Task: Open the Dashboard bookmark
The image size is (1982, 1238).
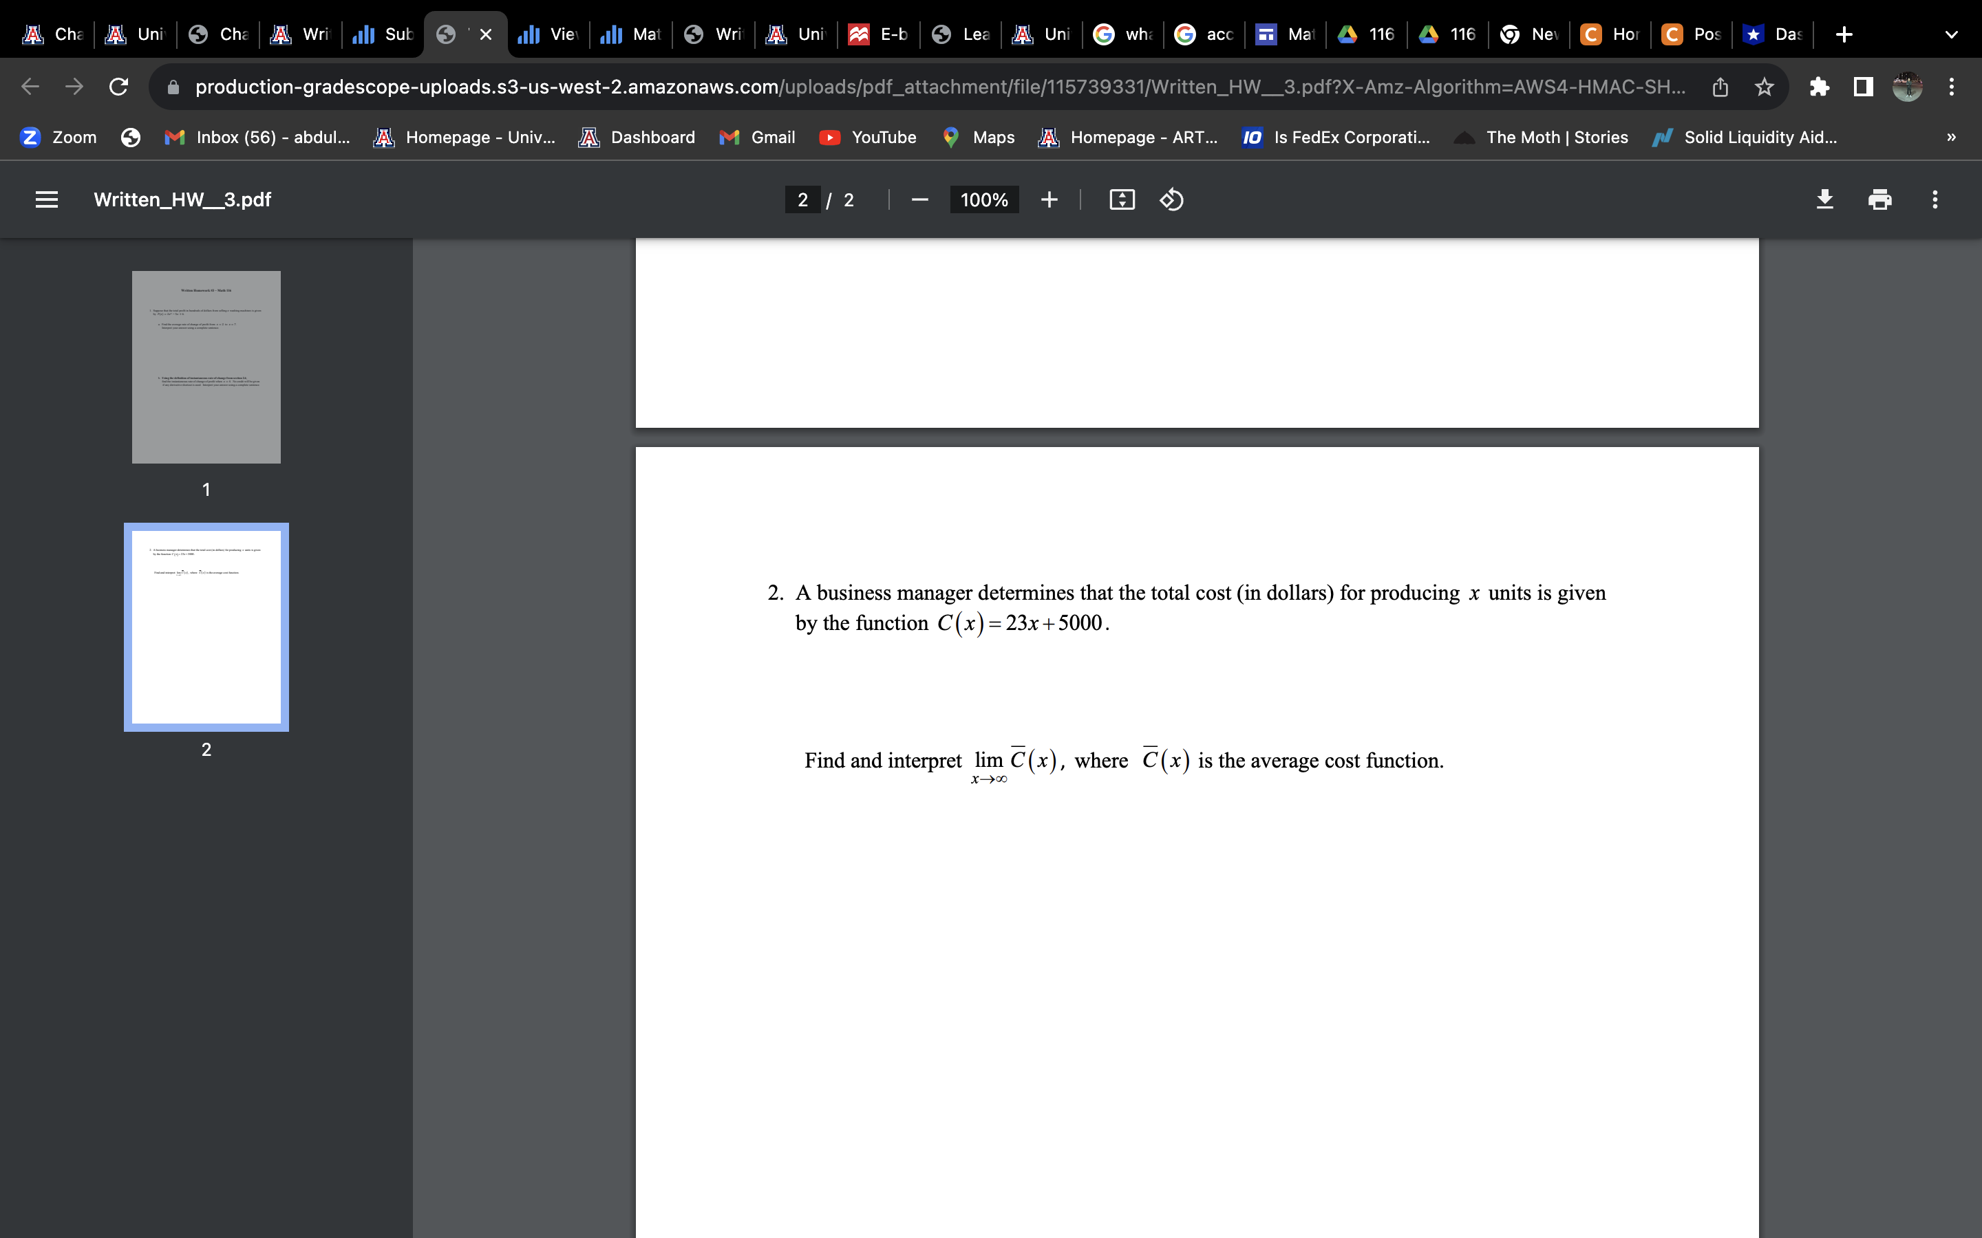Action: (x=637, y=138)
